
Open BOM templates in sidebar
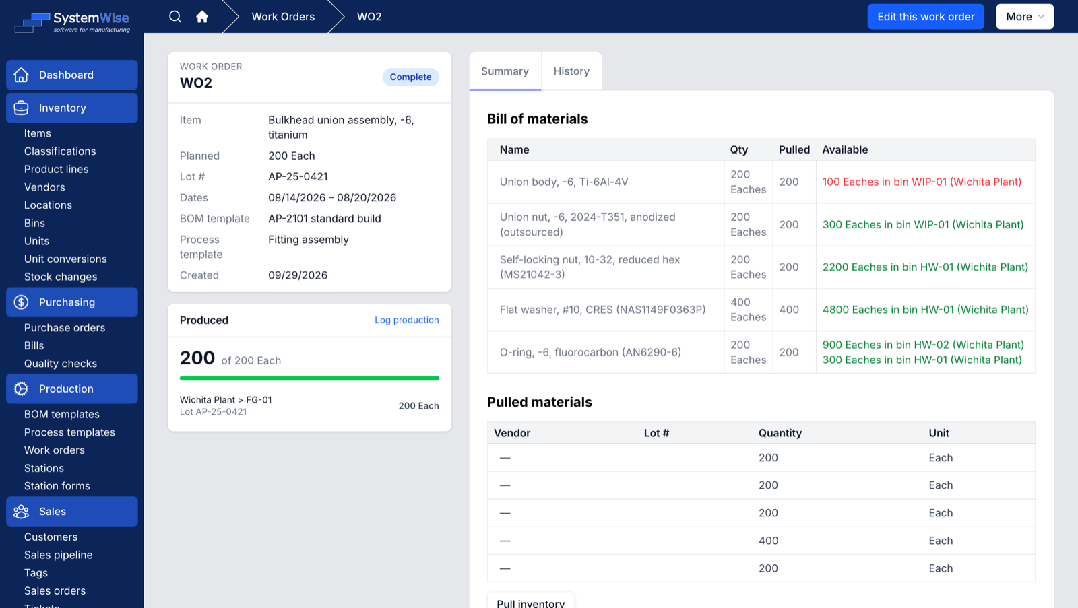click(62, 414)
